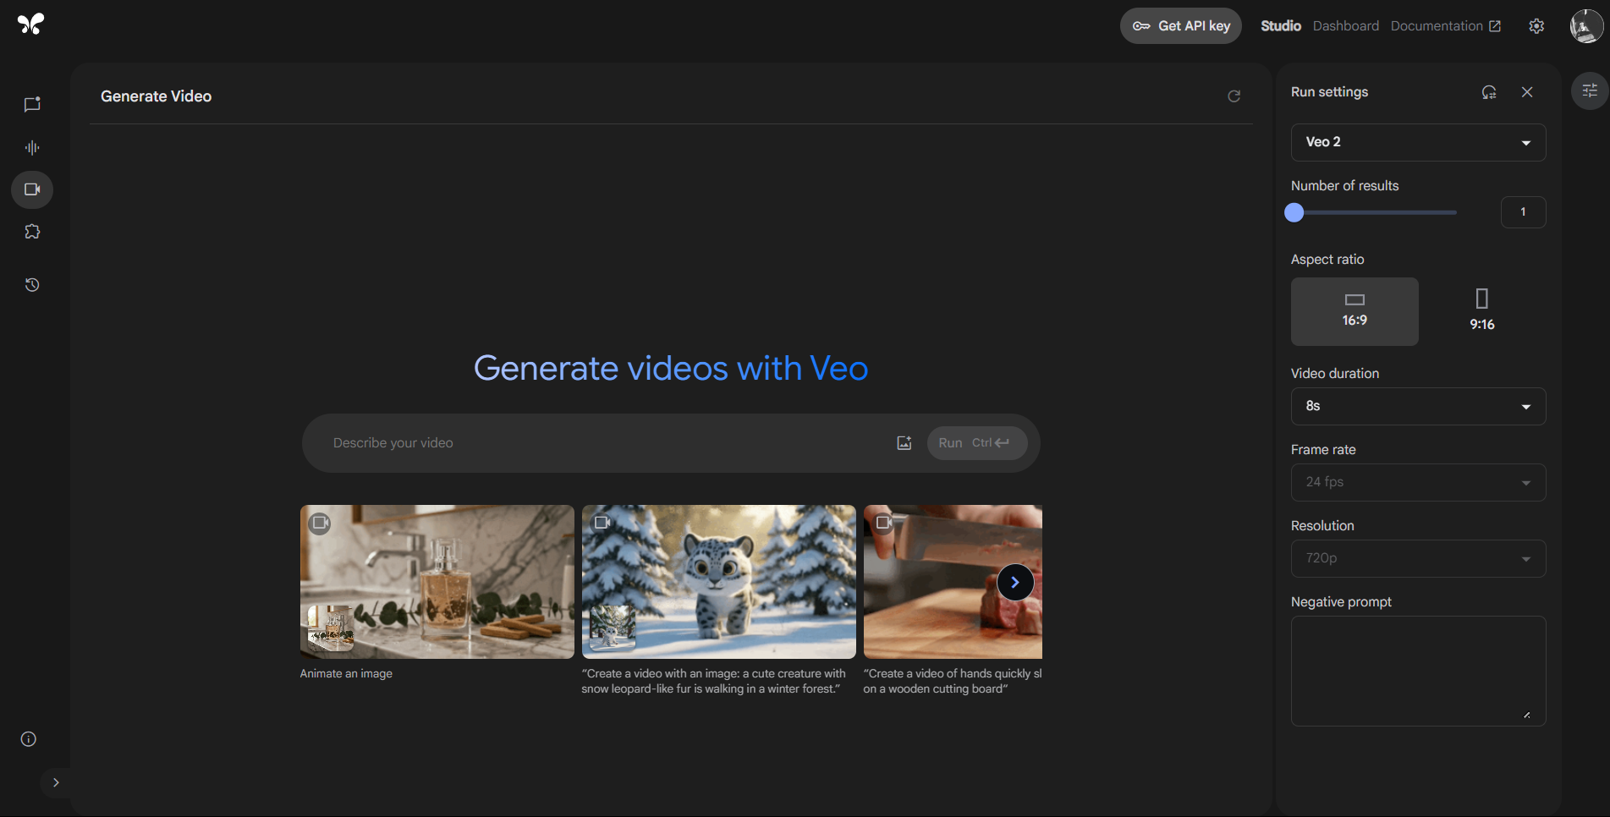The width and height of the screenshot is (1610, 817).
Task: Open the Animate an image perfume thumbnail
Action: coord(437,582)
